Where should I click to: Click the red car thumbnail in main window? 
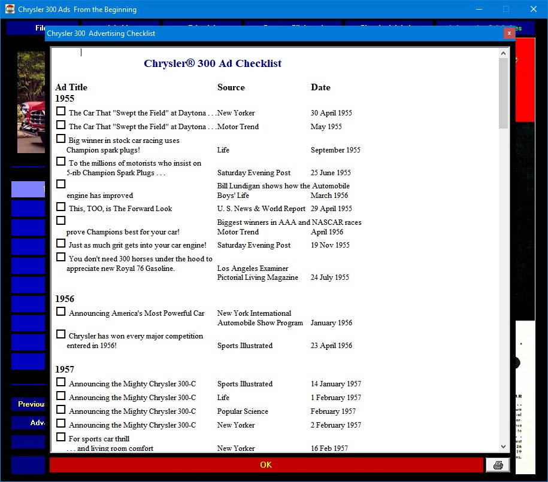pyautogui.click(x=31, y=102)
